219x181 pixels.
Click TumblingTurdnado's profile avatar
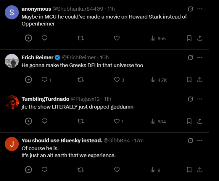(x=12, y=102)
